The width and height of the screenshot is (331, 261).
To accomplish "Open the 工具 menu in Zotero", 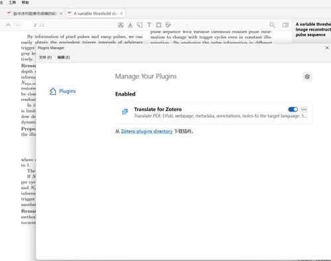I will (12, 3).
